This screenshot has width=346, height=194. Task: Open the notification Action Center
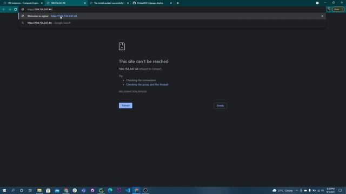340,190
